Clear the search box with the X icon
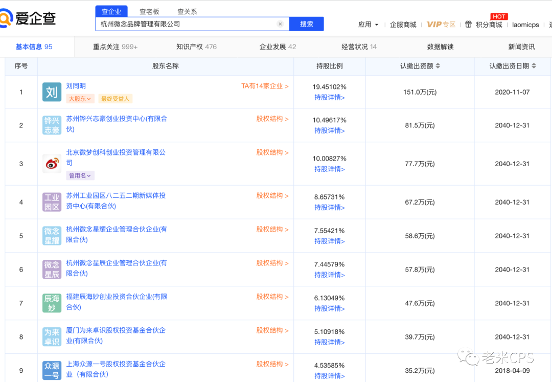The height and width of the screenshot is (382, 552). point(280,24)
